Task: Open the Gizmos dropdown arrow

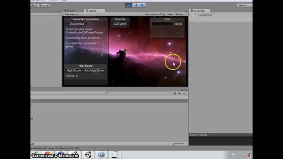Action: pos(186,14)
